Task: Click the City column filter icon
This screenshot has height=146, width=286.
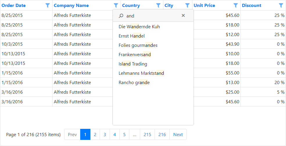Action: pyautogui.click(x=187, y=6)
